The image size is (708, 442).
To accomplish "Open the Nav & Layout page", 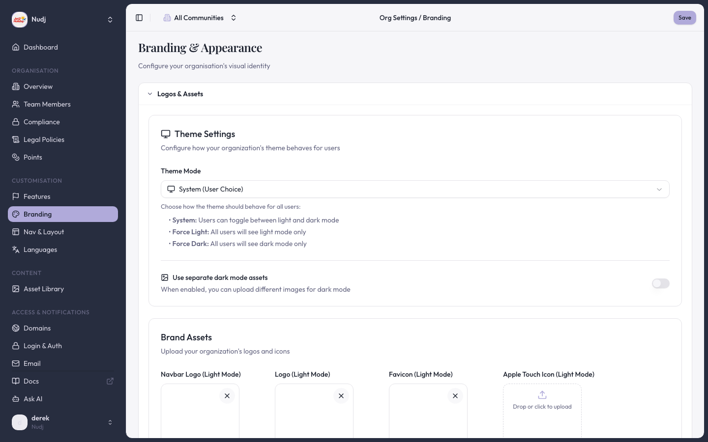I will coord(44,232).
